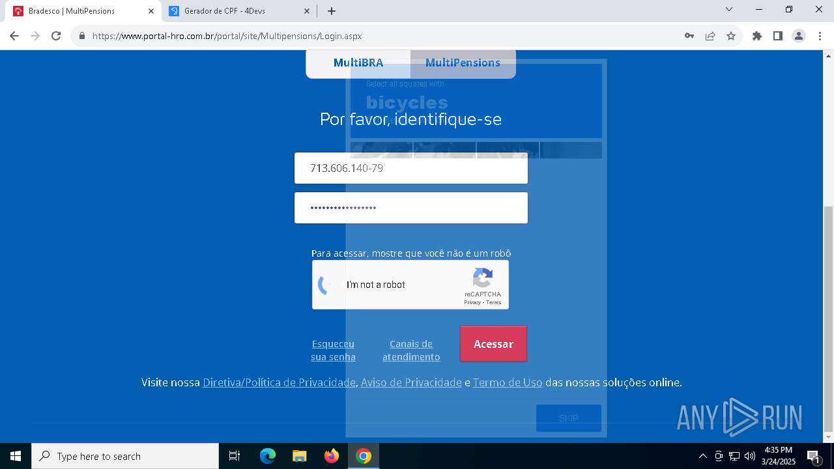Launch Microsoft Edge from the taskbar
The image size is (834, 469).
coord(268,456)
